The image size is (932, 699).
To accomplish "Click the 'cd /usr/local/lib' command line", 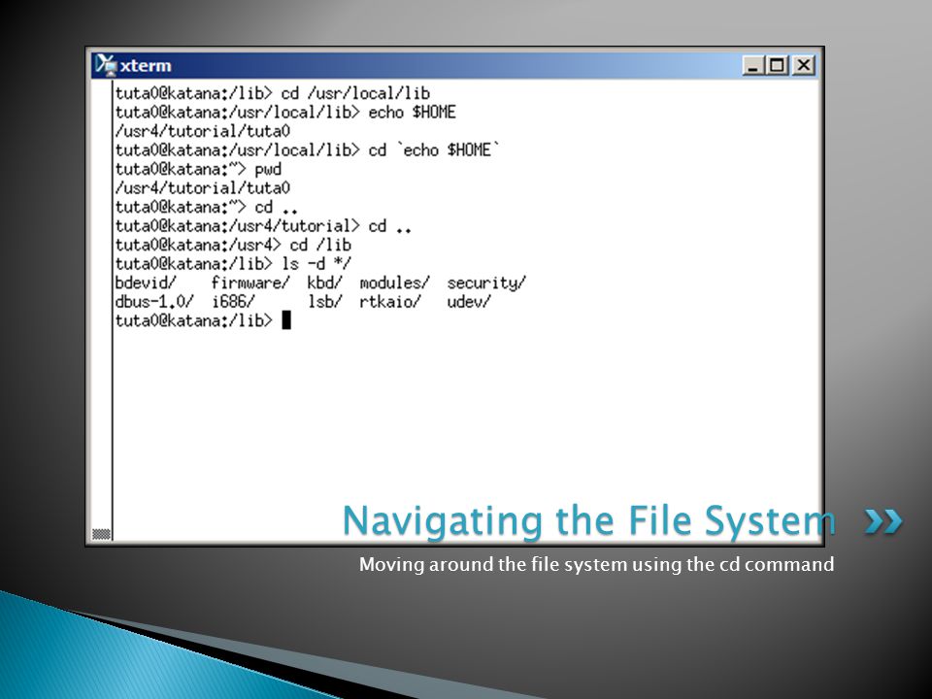I will pyautogui.click(x=272, y=93).
